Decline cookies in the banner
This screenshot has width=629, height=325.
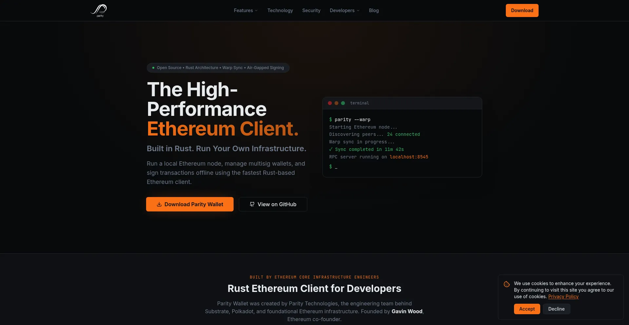pyautogui.click(x=556, y=309)
